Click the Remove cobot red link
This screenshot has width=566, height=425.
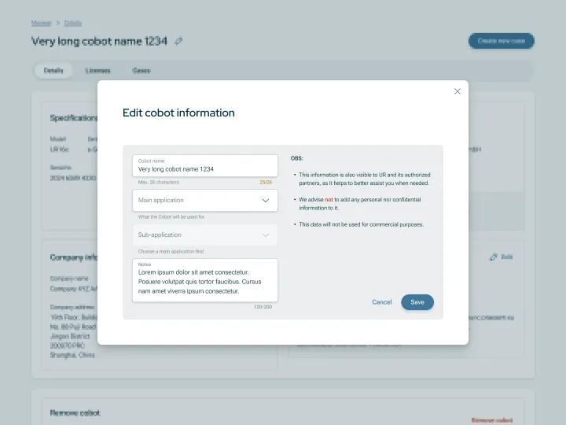(x=491, y=420)
